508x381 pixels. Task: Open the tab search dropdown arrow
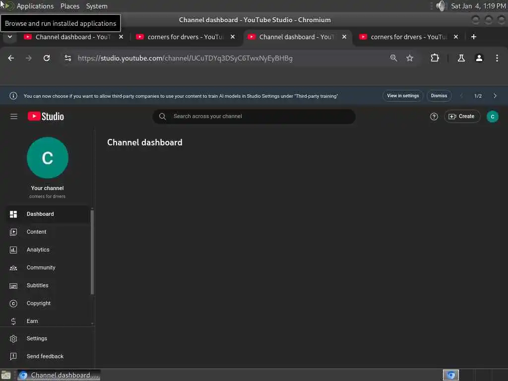(10, 37)
